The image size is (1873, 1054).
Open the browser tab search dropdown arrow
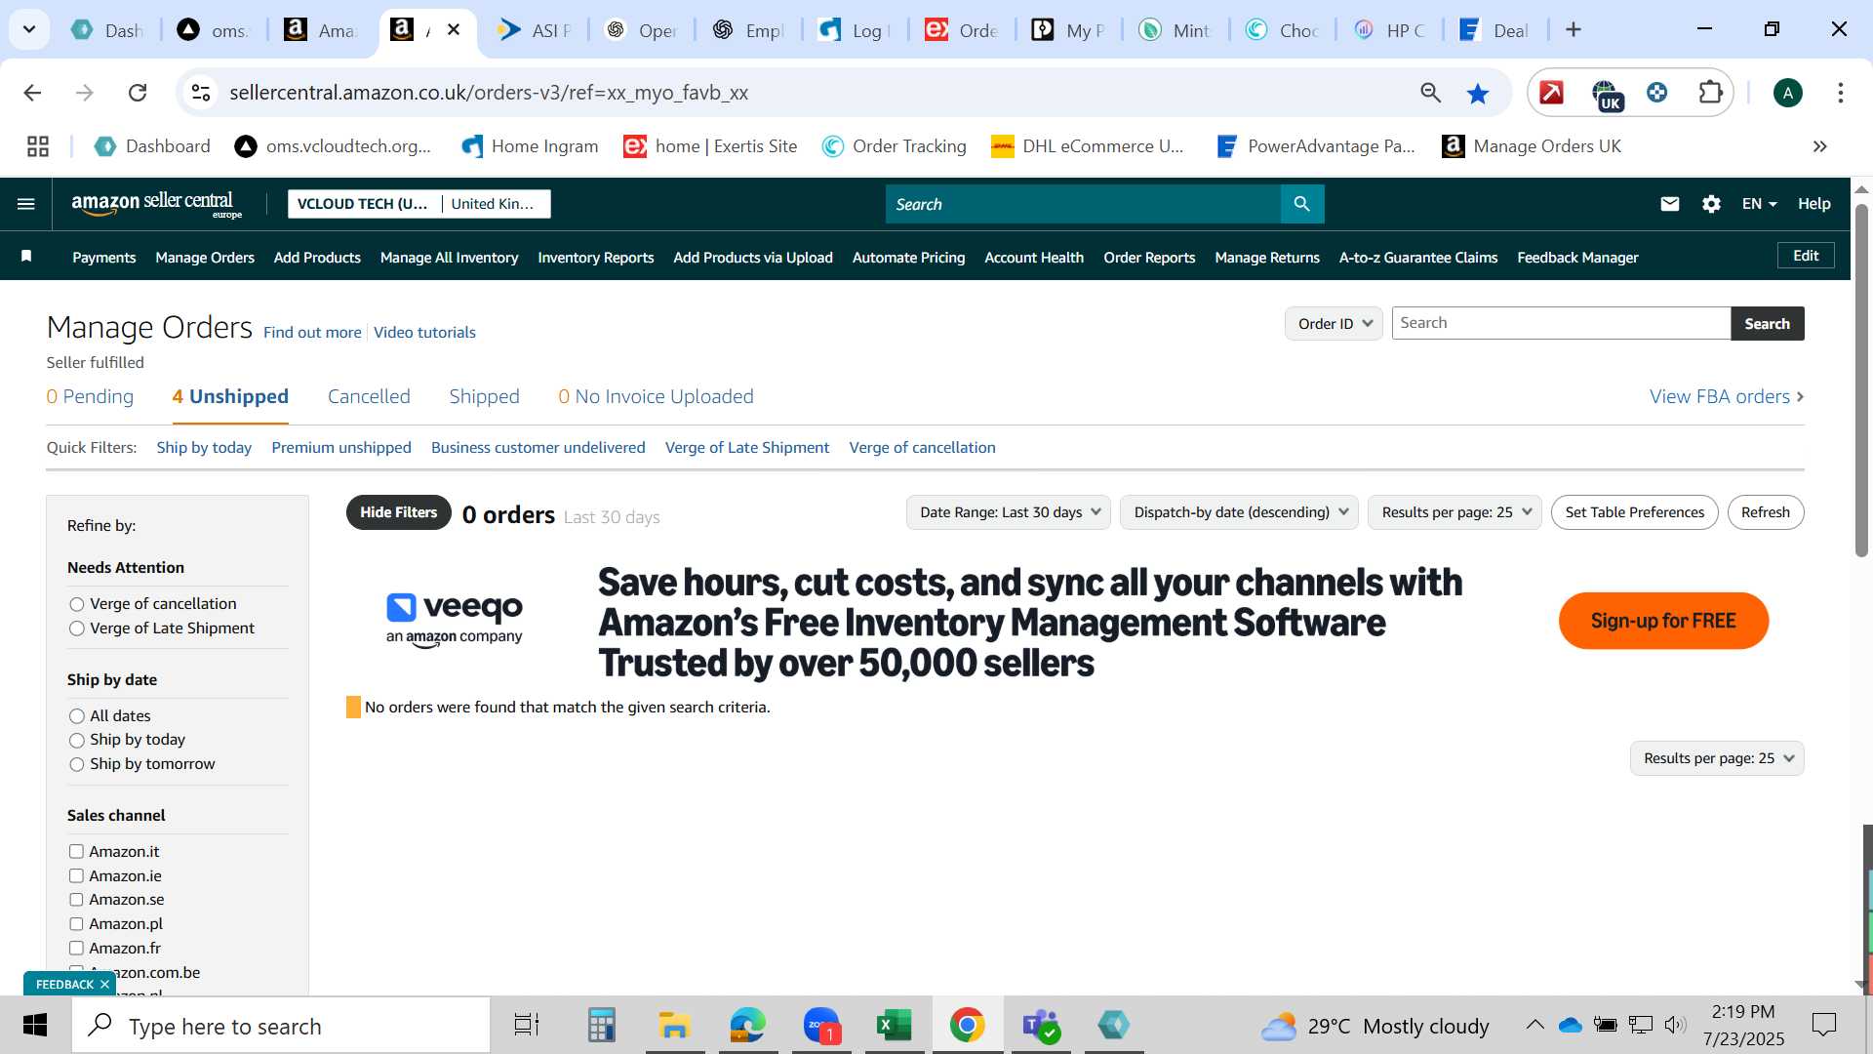(x=29, y=30)
